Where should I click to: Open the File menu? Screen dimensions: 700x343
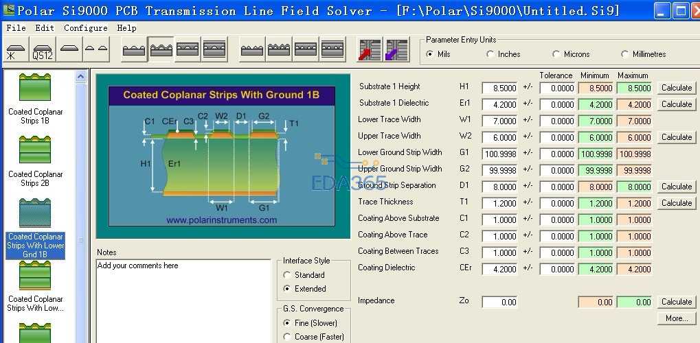(16, 28)
